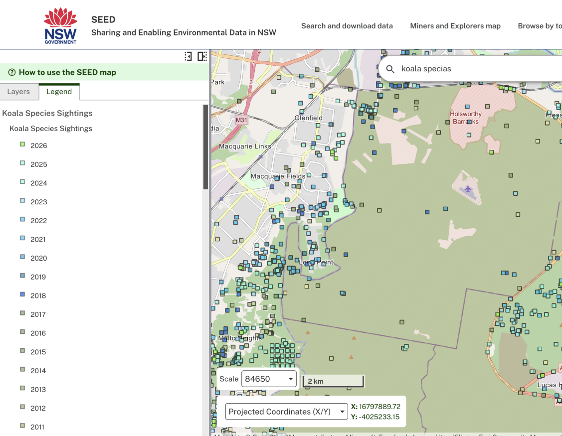Switch to the Layers tab
Image resolution: width=562 pixels, height=436 pixels.
coord(18,92)
